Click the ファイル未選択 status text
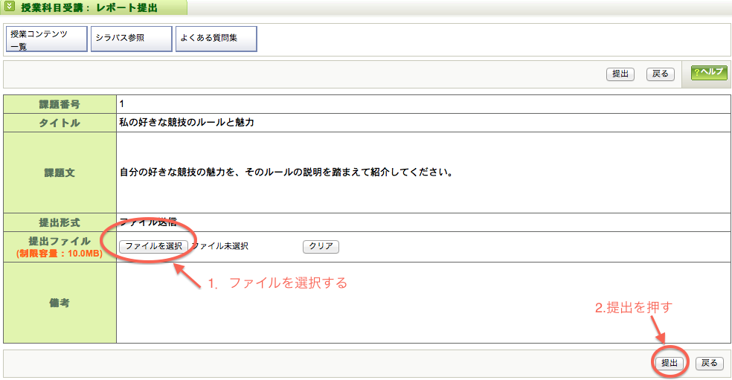 (220, 246)
